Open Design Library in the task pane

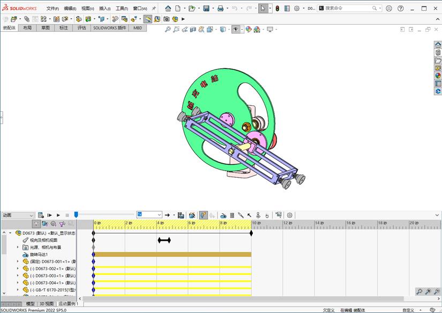tap(438, 52)
